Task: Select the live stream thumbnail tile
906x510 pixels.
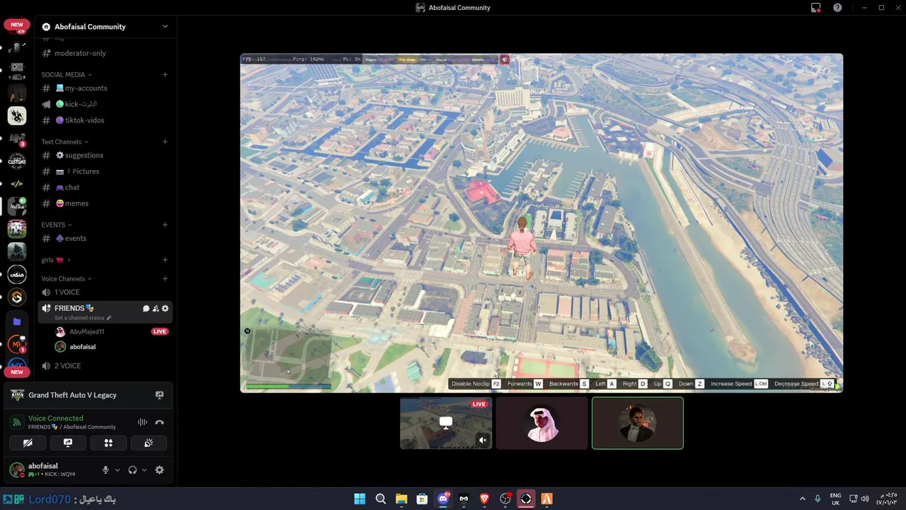Action: tap(446, 423)
